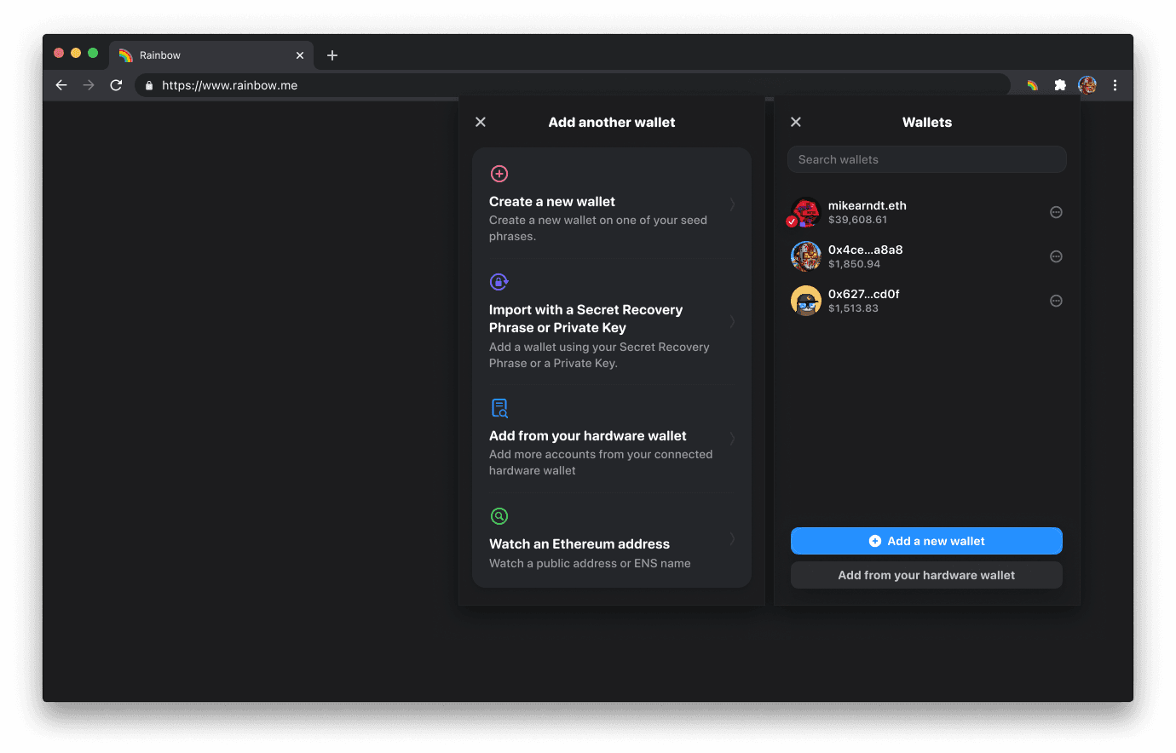This screenshot has height=753, width=1176.
Task: Click the Rainbow extension icon in toolbar
Action: (x=1032, y=85)
